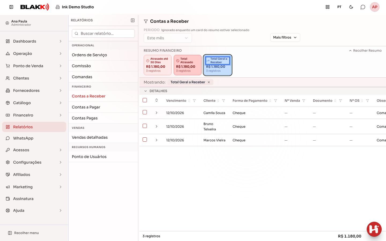
Task: Open the Ponto de Usuários report
Action: pyautogui.click(x=103, y=157)
